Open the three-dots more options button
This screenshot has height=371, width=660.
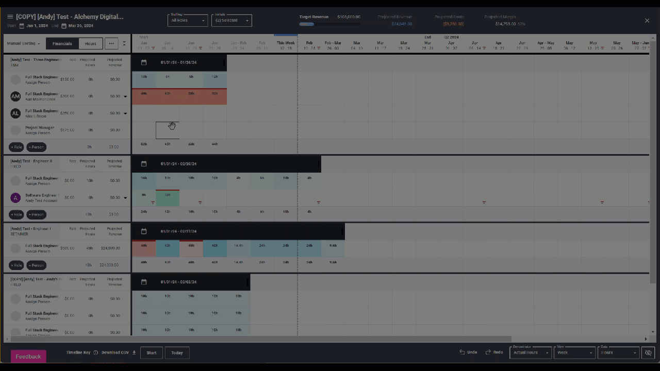pos(111,44)
